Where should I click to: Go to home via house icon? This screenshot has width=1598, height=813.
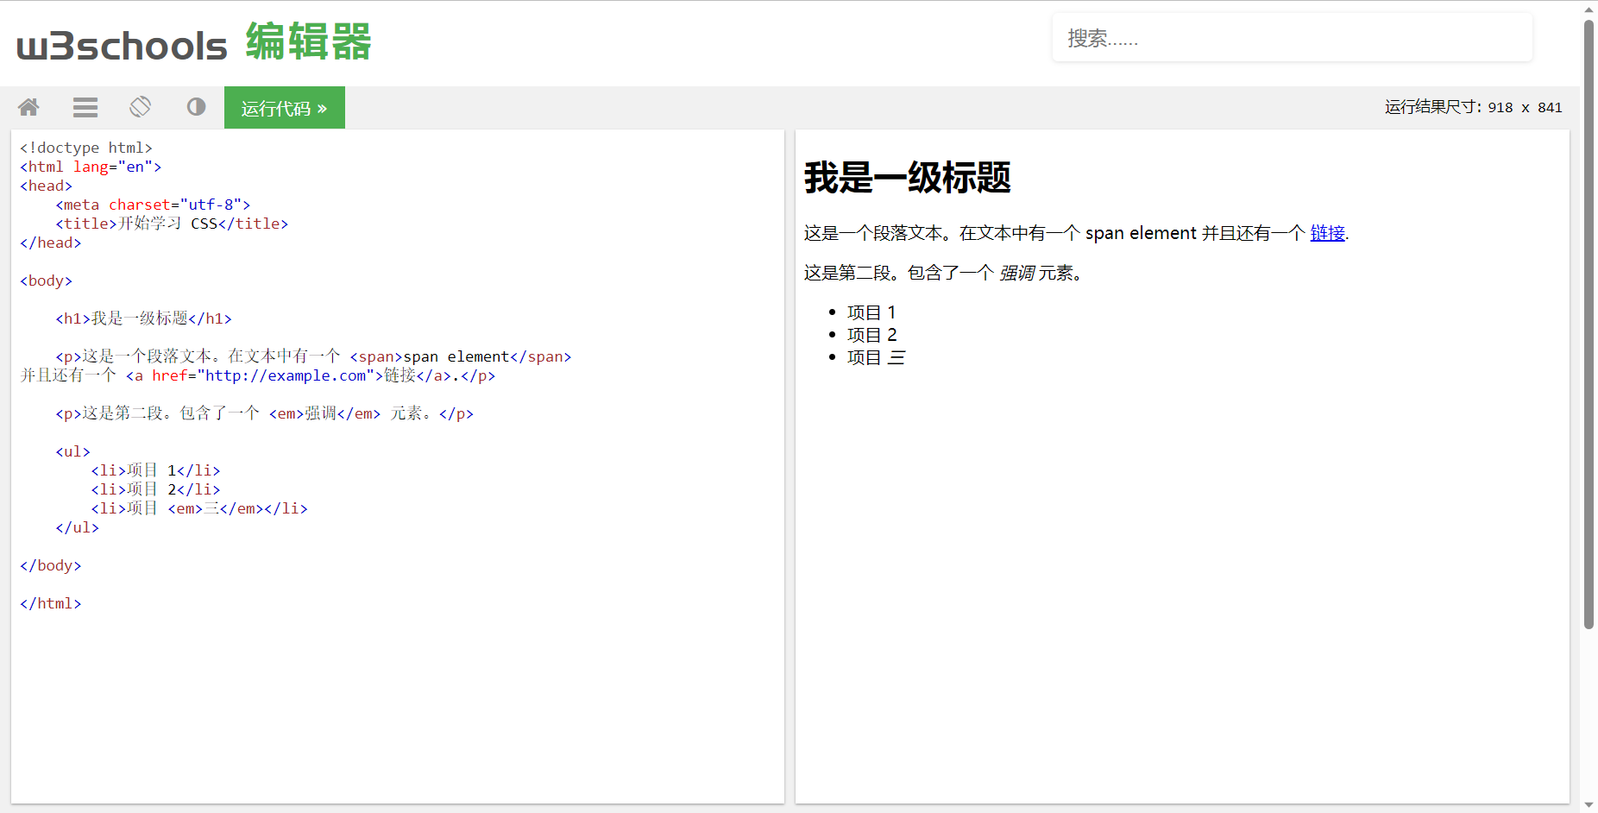tap(28, 107)
